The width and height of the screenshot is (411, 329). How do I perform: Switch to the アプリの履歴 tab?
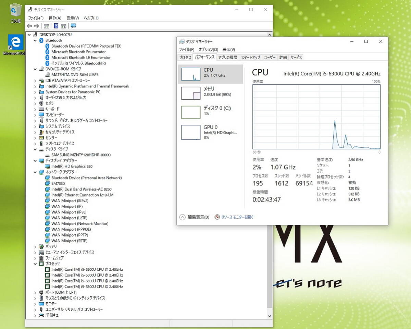point(227,58)
